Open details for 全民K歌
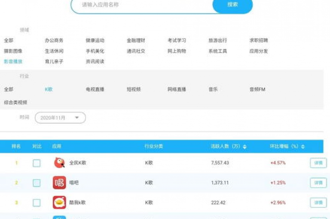Screen dimensions: 330x219 (x=318, y=163)
